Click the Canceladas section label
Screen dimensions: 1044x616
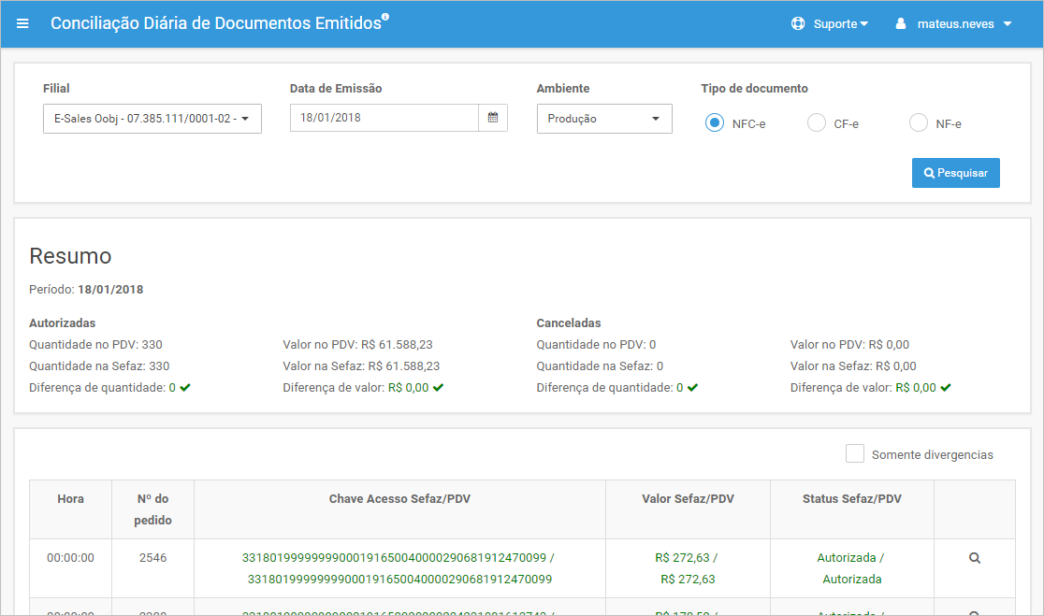(569, 323)
